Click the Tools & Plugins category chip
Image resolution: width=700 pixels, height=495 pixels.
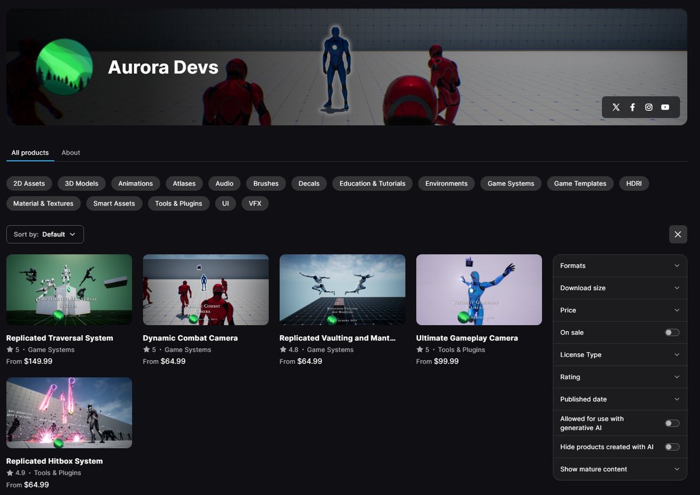tap(178, 203)
